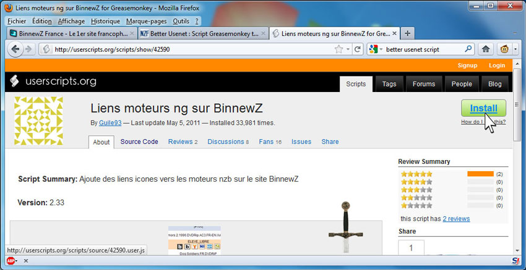Select the About script tab
The image size is (526, 270).
point(101,142)
